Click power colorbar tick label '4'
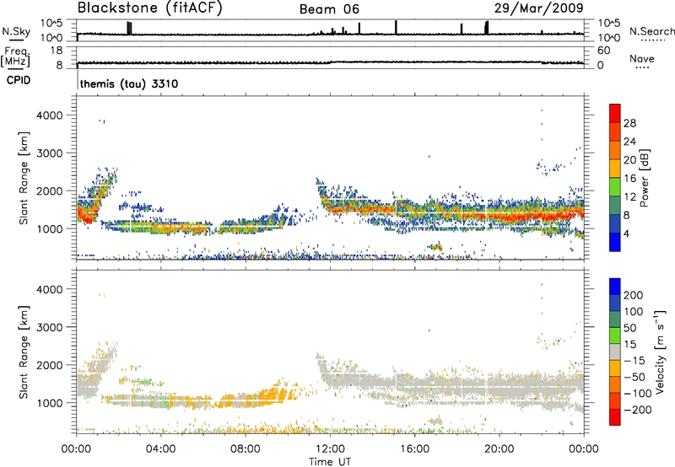Viewport: 675px width, 467px height. [x=627, y=234]
